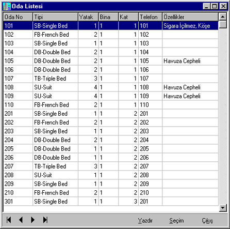This screenshot has width=230, height=229.
Task: Select room 301 row
Action: pyautogui.click(x=111, y=201)
